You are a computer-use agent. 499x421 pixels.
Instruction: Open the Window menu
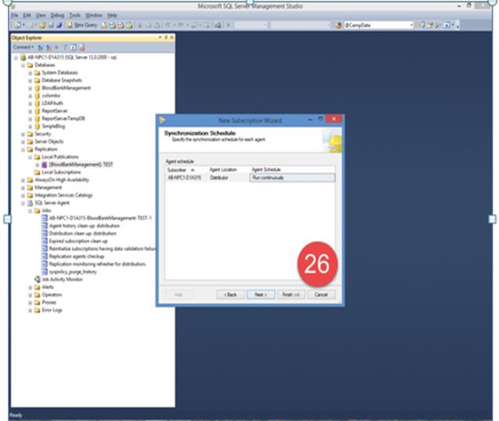pos(94,15)
